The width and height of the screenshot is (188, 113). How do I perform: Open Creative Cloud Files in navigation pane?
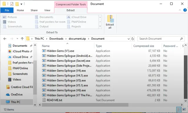point(19,87)
